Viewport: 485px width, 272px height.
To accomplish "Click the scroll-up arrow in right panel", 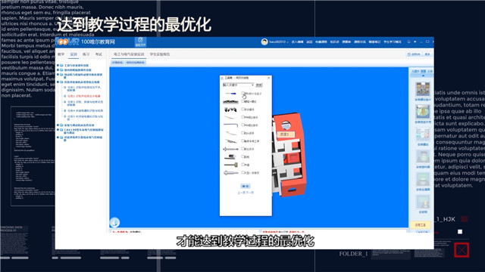I will point(423,76).
